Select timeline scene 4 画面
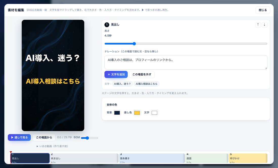This screenshot has height=168, width=278. click(x=207, y=158)
